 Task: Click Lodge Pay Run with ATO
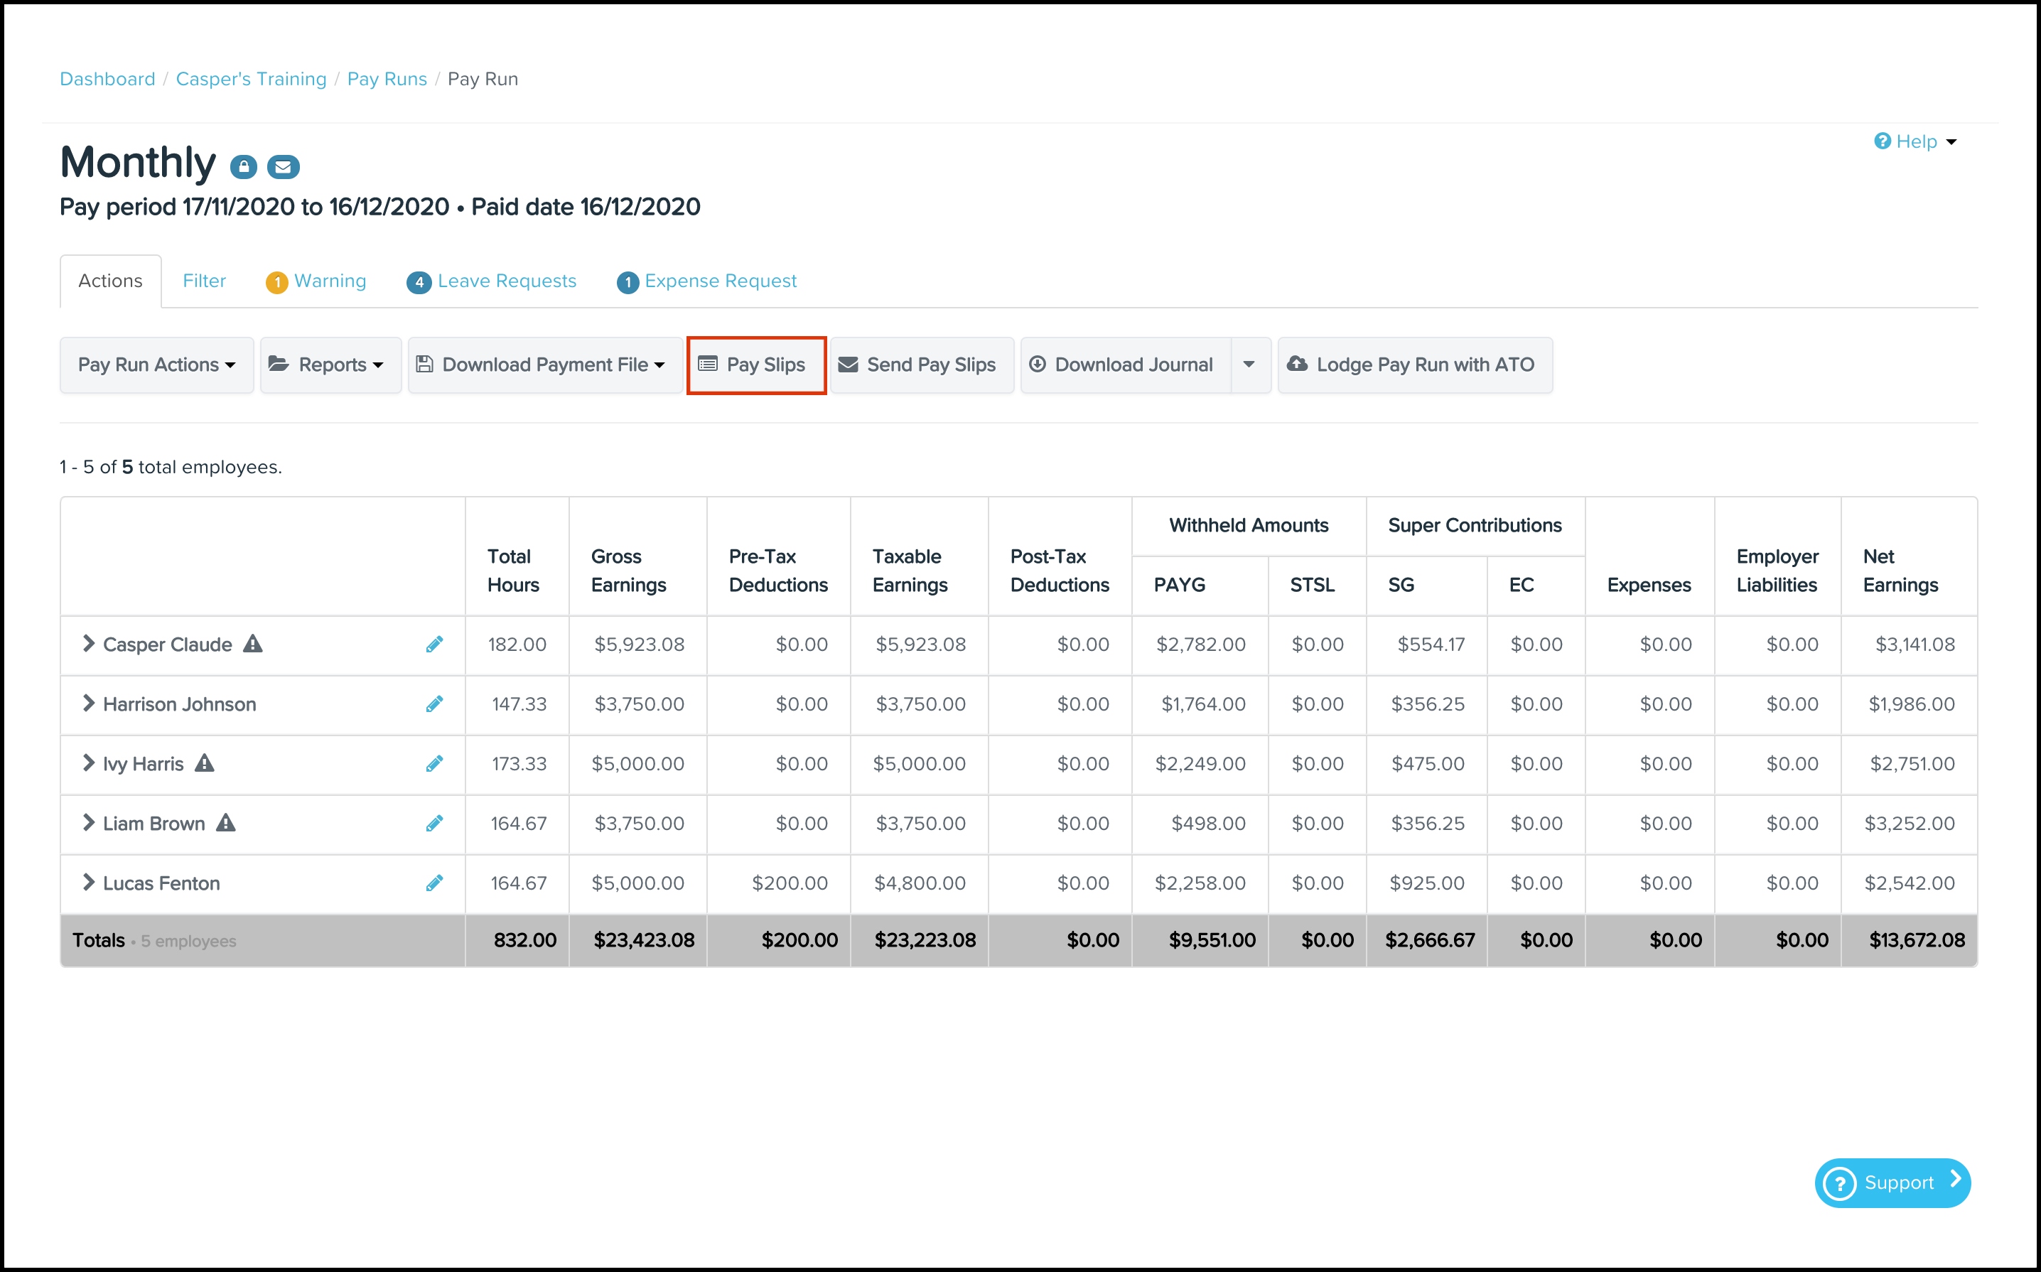1414,365
